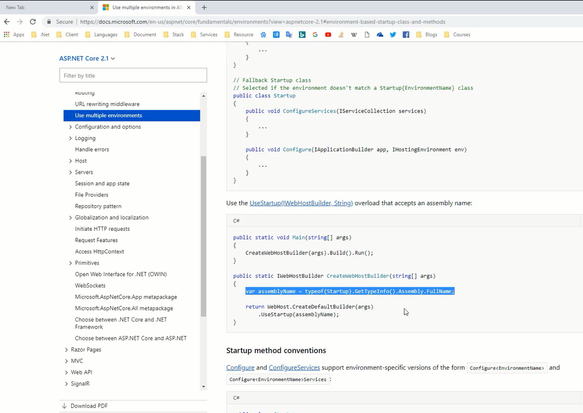The image size is (583, 413).
Task: Open a new browser tab
Action: [x=204, y=7]
